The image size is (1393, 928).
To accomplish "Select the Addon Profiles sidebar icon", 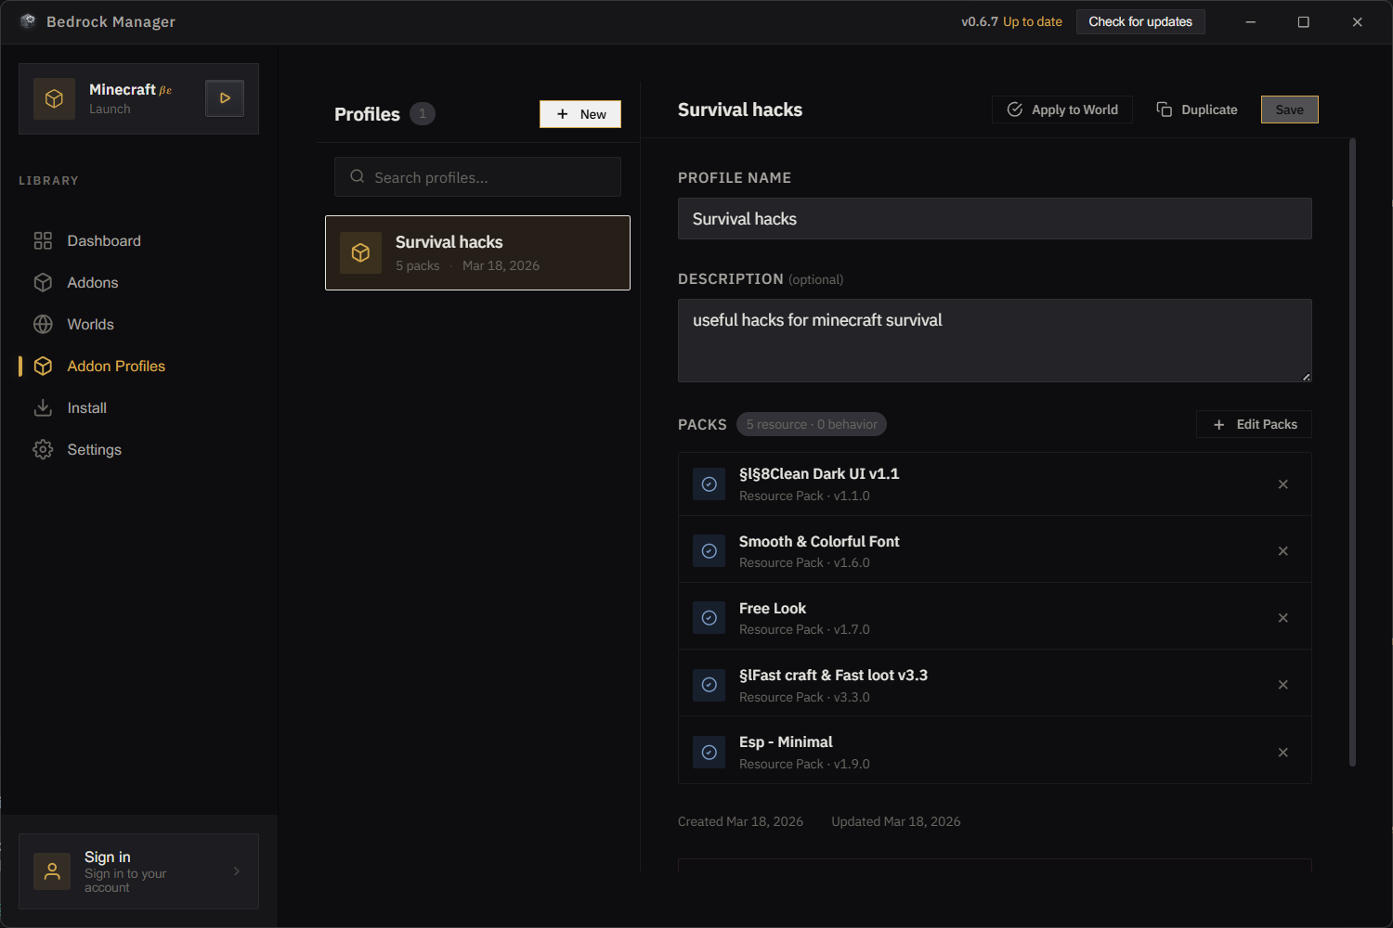I will coord(43,366).
